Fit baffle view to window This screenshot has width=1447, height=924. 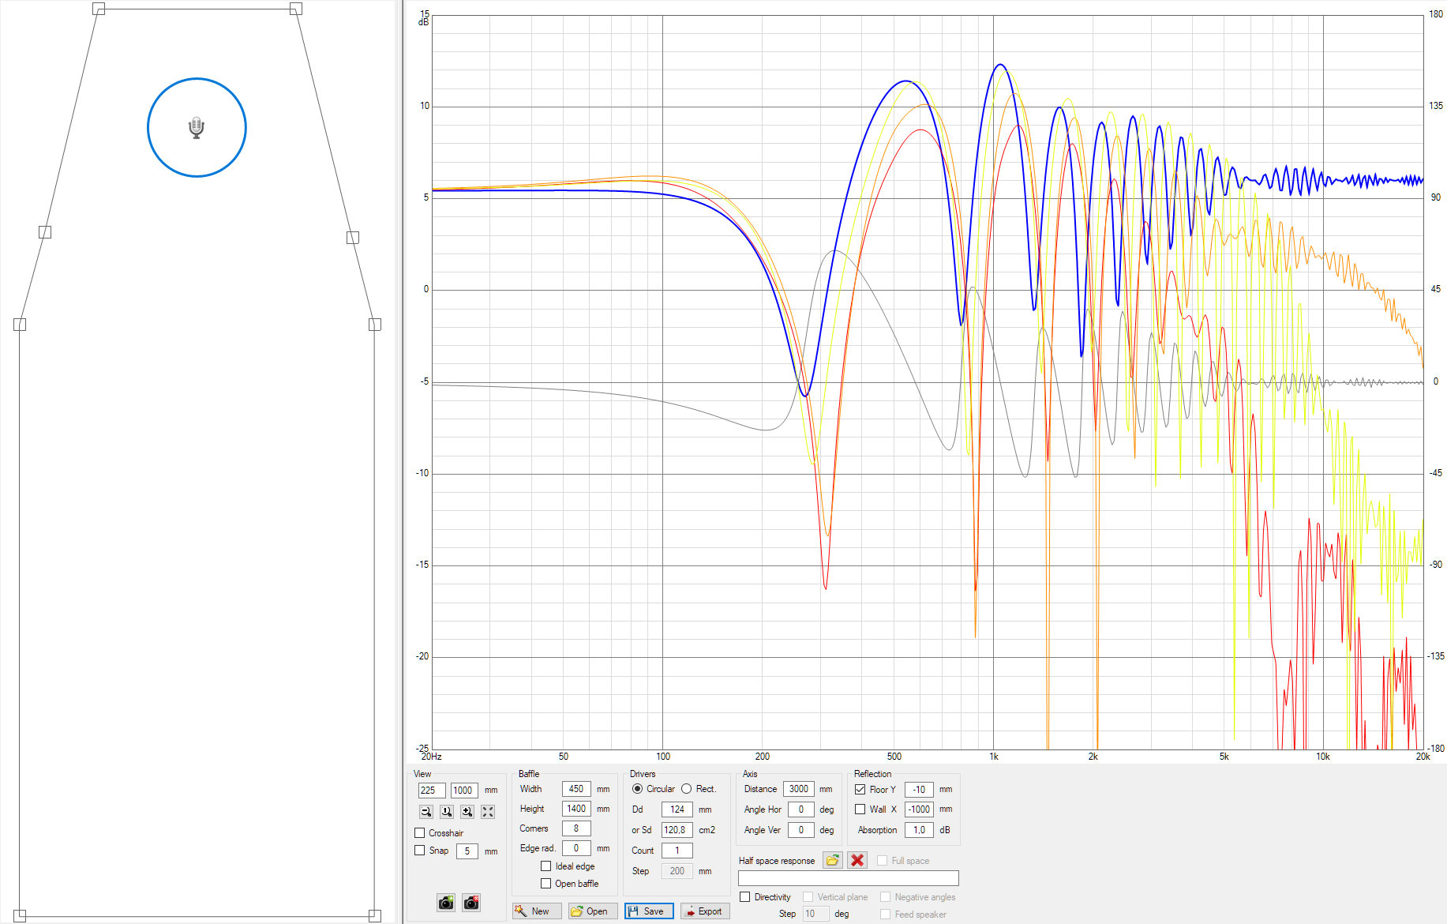click(x=488, y=811)
